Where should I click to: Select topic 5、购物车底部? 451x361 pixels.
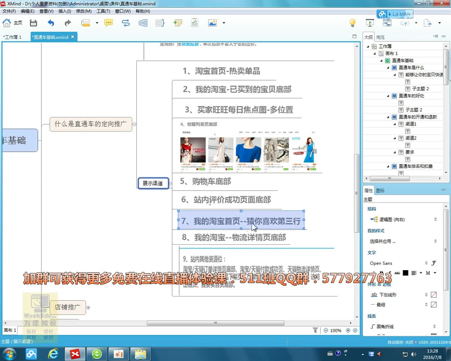pos(205,182)
